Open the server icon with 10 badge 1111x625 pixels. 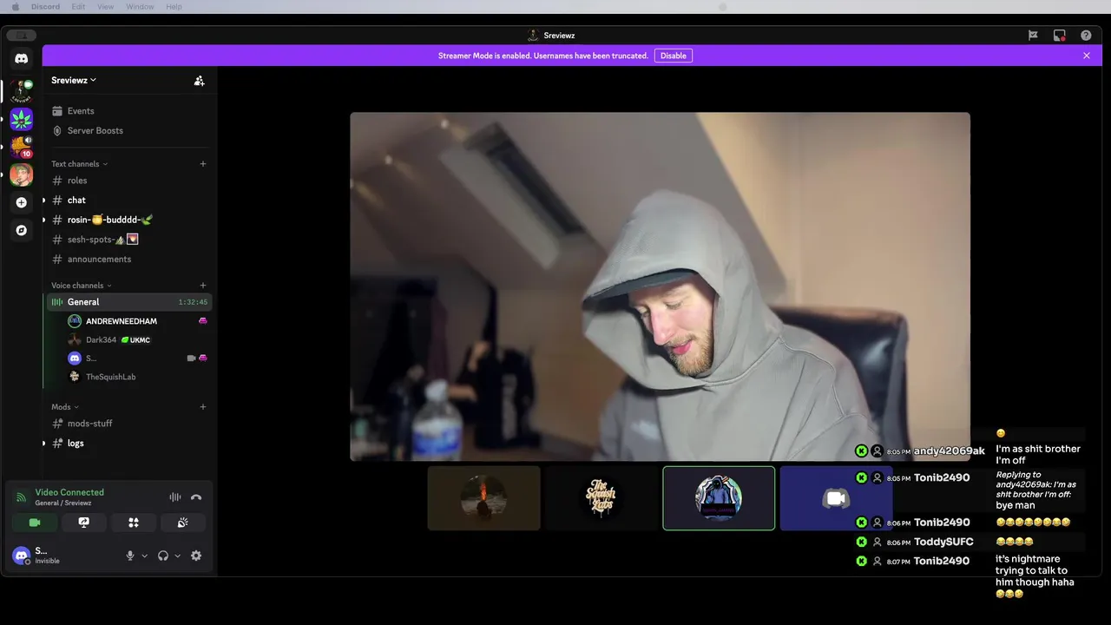click(x=22, y=147)
